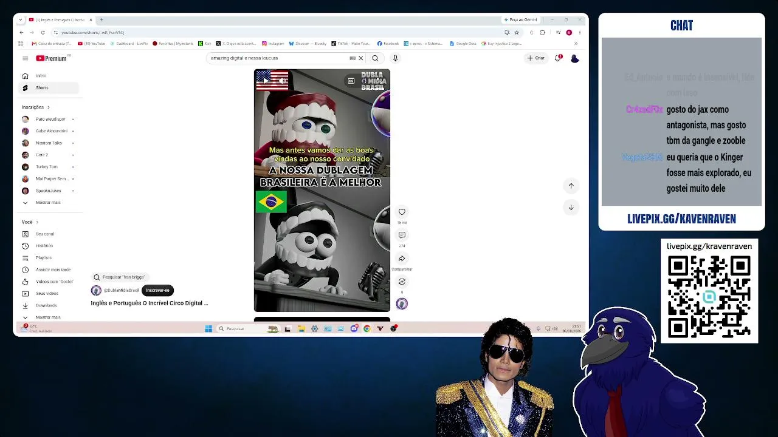Open the account avatar menu
The width and height of the screenshot is (778, 437).
(574, 58)
